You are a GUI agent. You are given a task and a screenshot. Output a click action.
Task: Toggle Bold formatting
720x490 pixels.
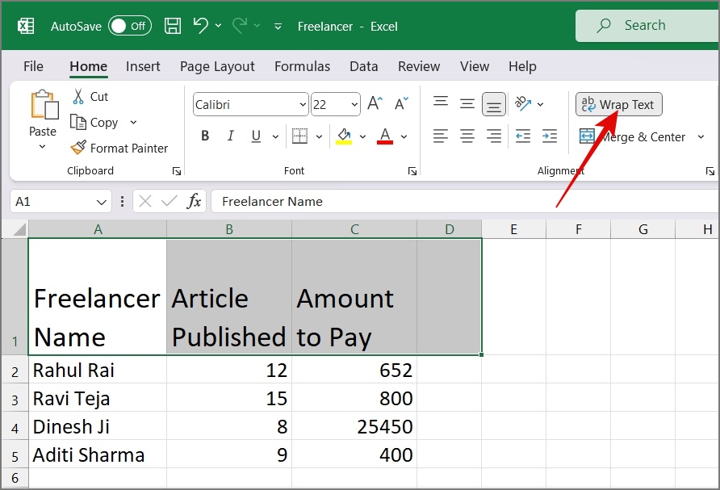(x=205, y=136)
